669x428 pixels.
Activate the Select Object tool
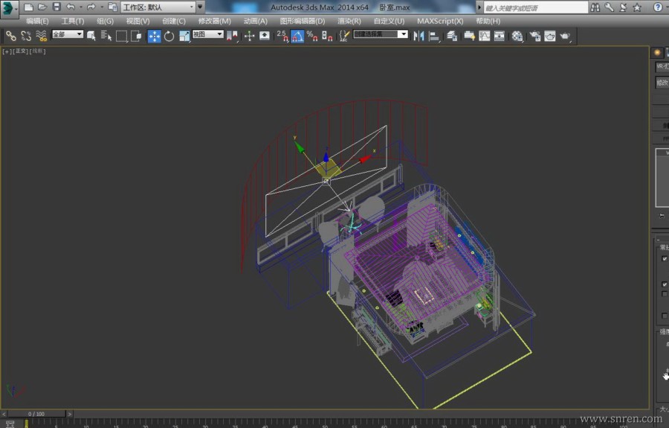click(91, 36)
